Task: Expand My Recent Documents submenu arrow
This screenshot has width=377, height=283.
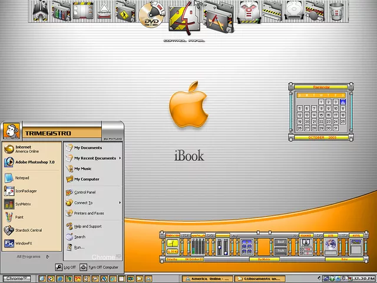Action: 120,158
